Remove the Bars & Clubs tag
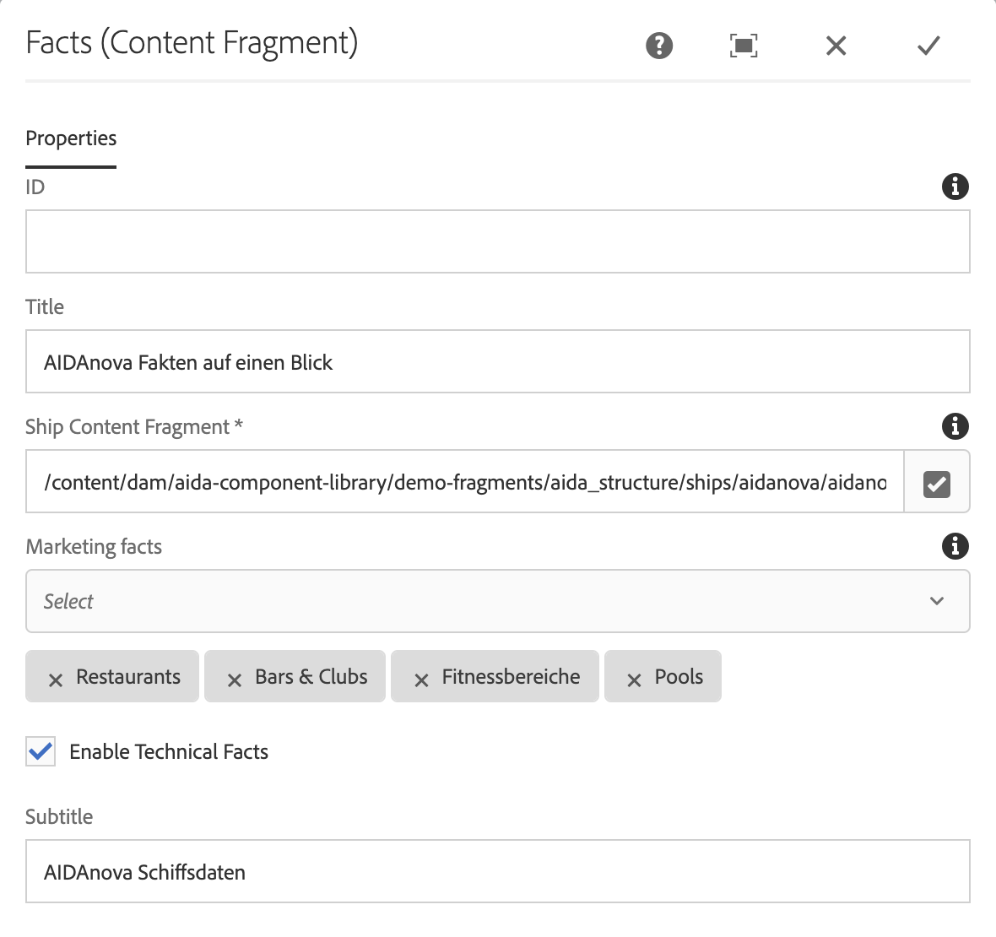The height and width of the screenshot is (937, 996). [x=235, y=680]
